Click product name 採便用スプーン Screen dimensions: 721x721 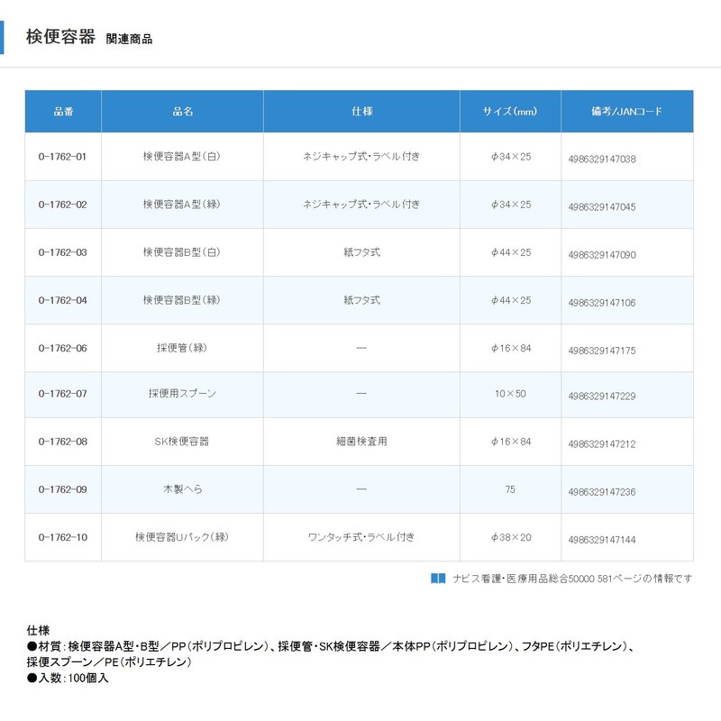[x=182, y=394]
